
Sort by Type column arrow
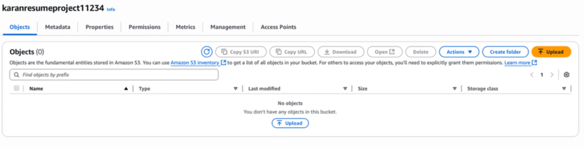[x=236, y=89]
